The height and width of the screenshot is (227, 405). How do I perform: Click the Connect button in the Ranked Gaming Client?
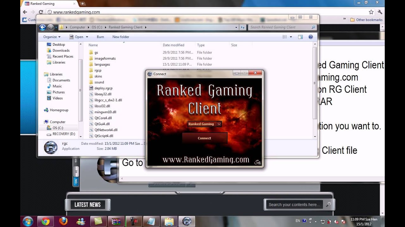(x=204, y=138)
